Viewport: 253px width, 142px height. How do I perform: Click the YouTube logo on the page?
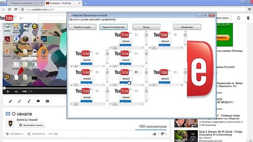tap(7, 18)
